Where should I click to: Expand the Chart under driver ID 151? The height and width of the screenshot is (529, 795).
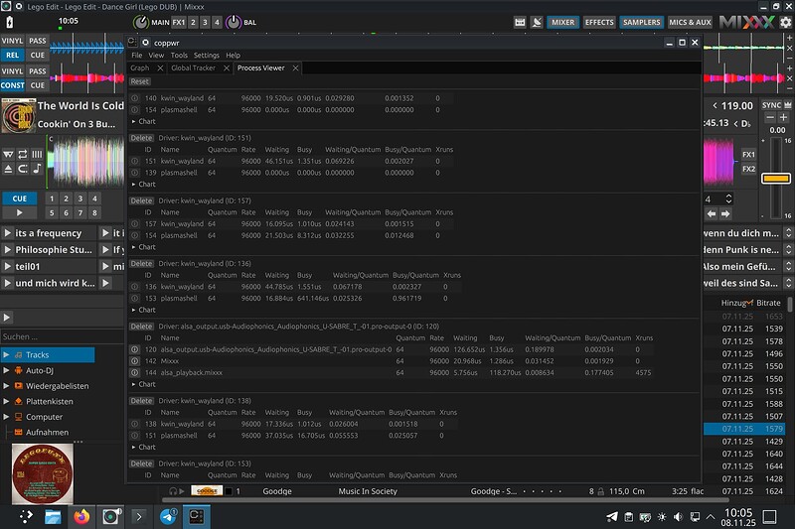(x=144, y=184)
